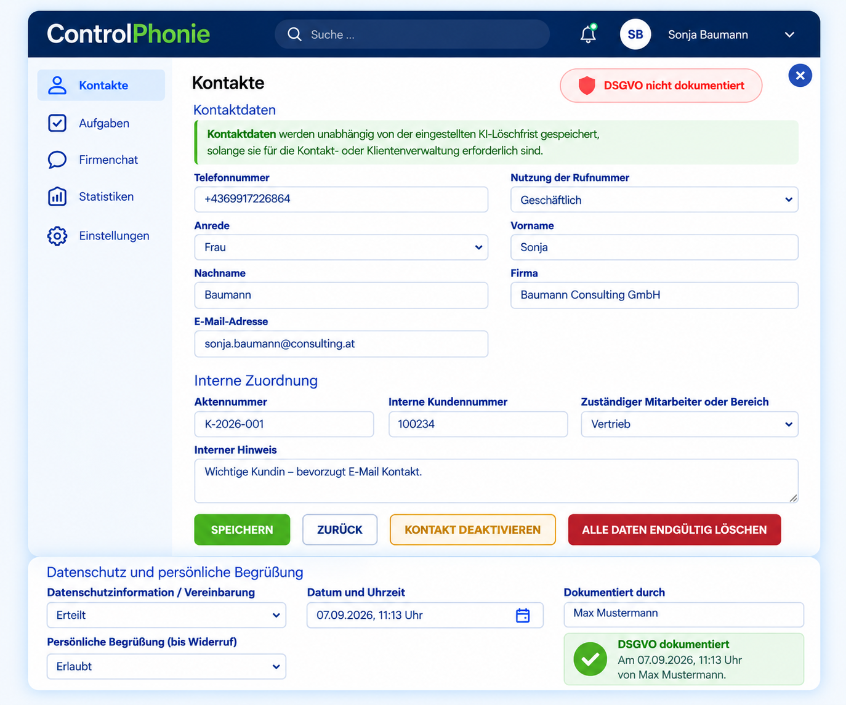Screen dimensions: 846x705
Task: Open the Nutzung der Rufnummer dropdown
Action: pyautogui.click(x=654, y=199)
